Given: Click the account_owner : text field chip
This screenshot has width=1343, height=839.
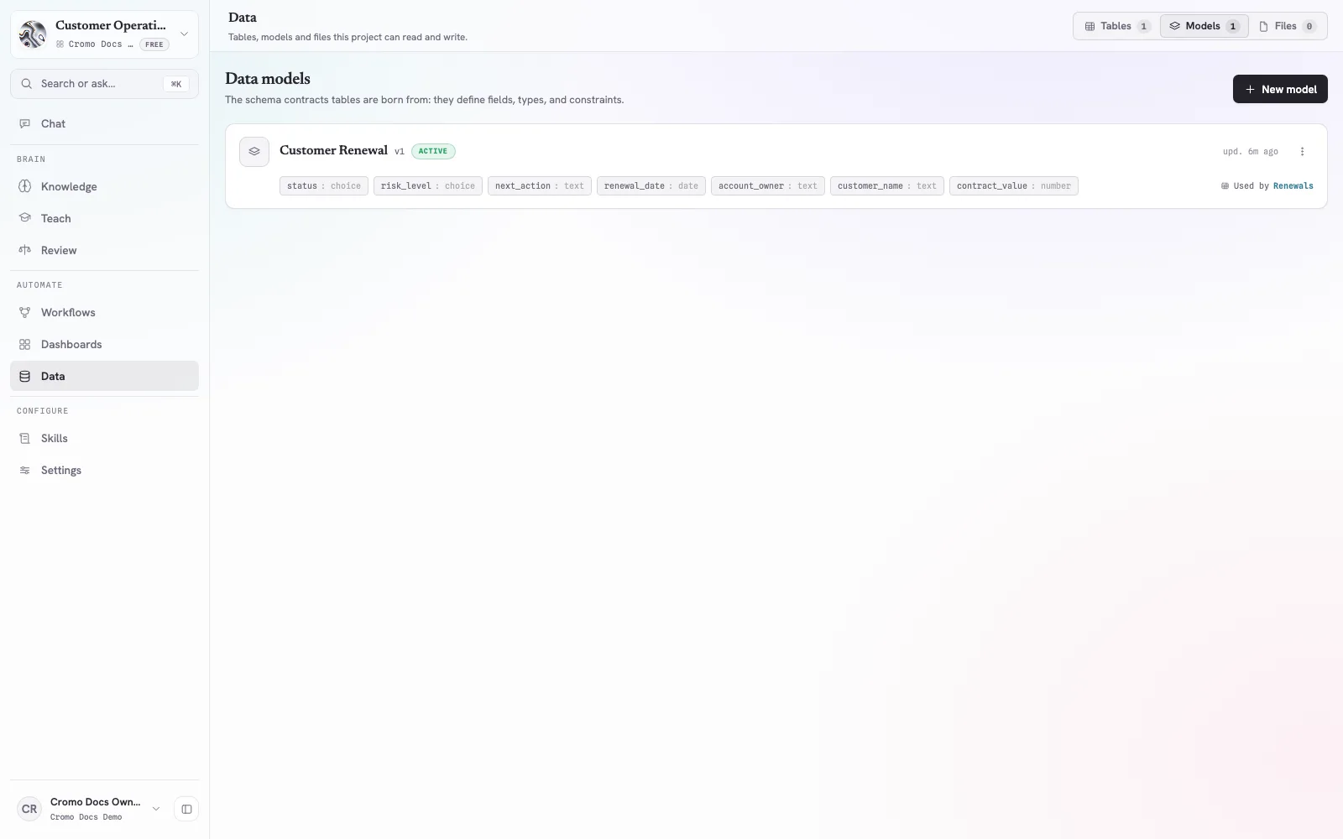Looking at the screenshot, I should click(x=768, y=186).
